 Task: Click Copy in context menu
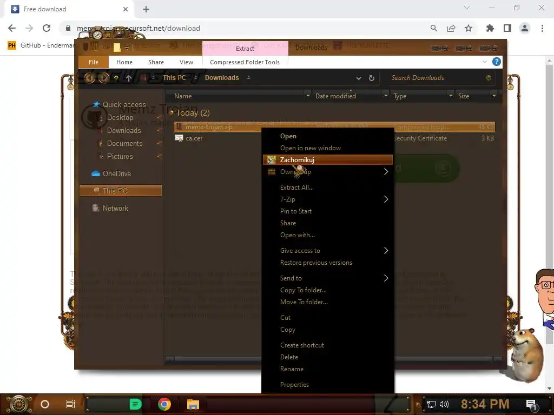click(288, 330)
